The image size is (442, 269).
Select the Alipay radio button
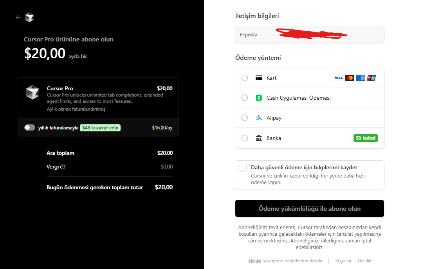point(245,118)
